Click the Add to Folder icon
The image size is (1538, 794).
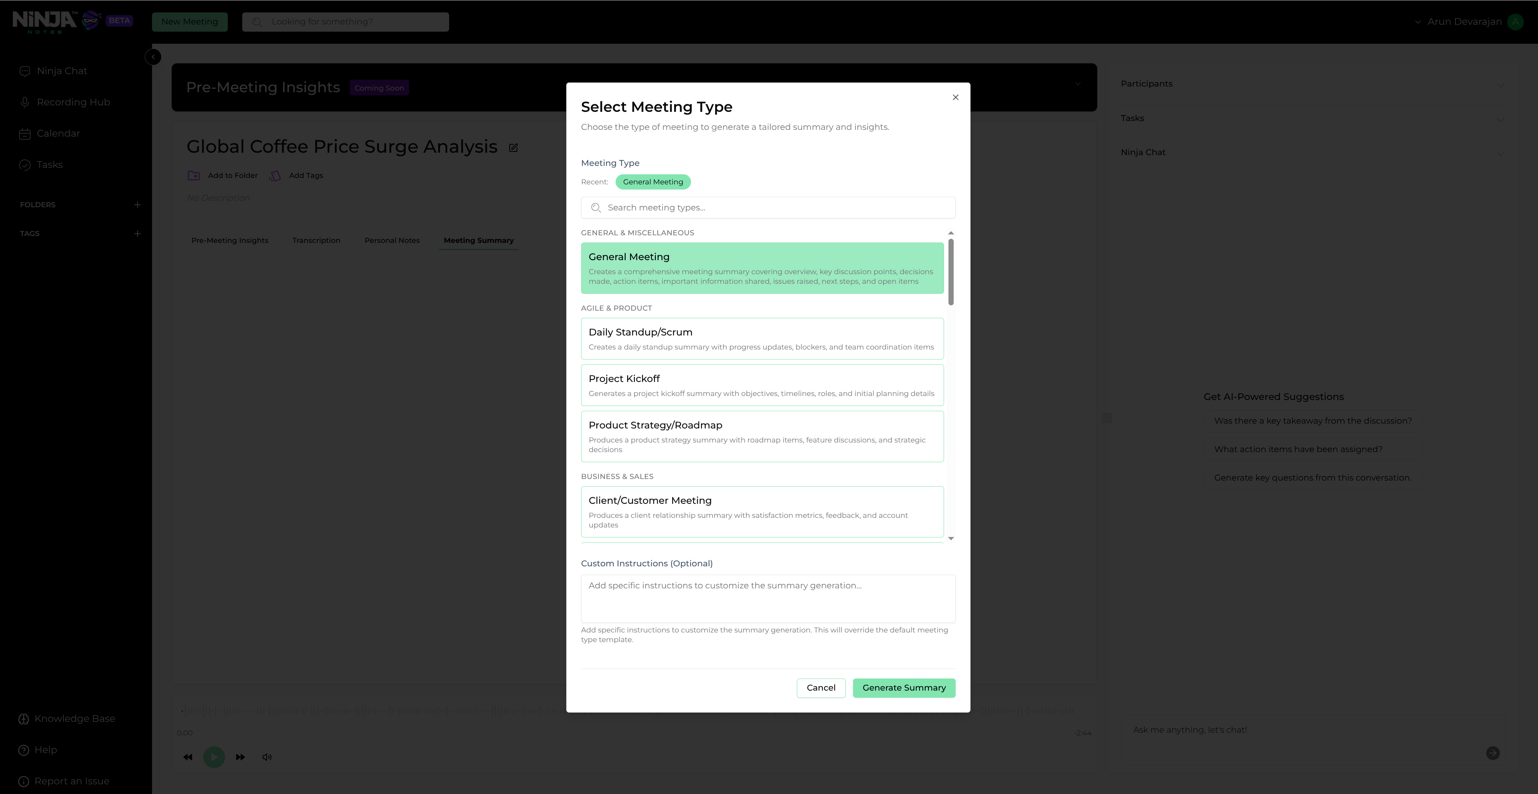193,176
